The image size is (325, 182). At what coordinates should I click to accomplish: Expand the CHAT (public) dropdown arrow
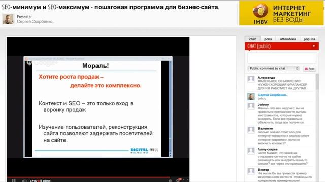[314, 46]
